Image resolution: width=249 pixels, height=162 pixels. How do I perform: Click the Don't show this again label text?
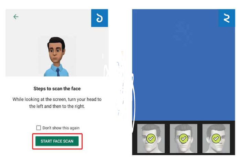(61, 128)
